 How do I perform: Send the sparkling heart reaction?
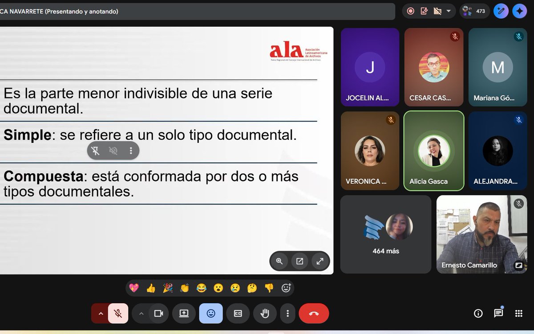click(134, 288)
